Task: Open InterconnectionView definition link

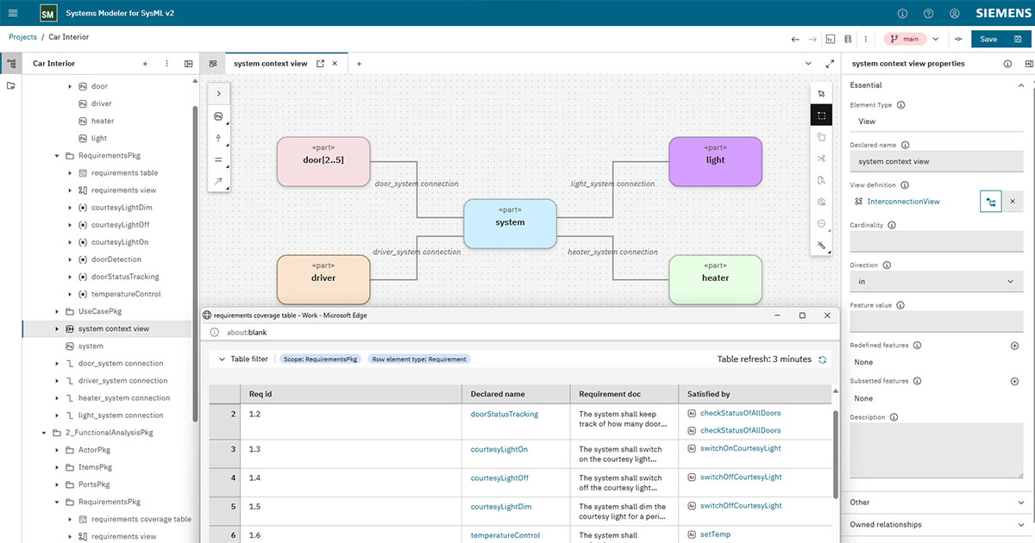Action: [x=903, y=202]
